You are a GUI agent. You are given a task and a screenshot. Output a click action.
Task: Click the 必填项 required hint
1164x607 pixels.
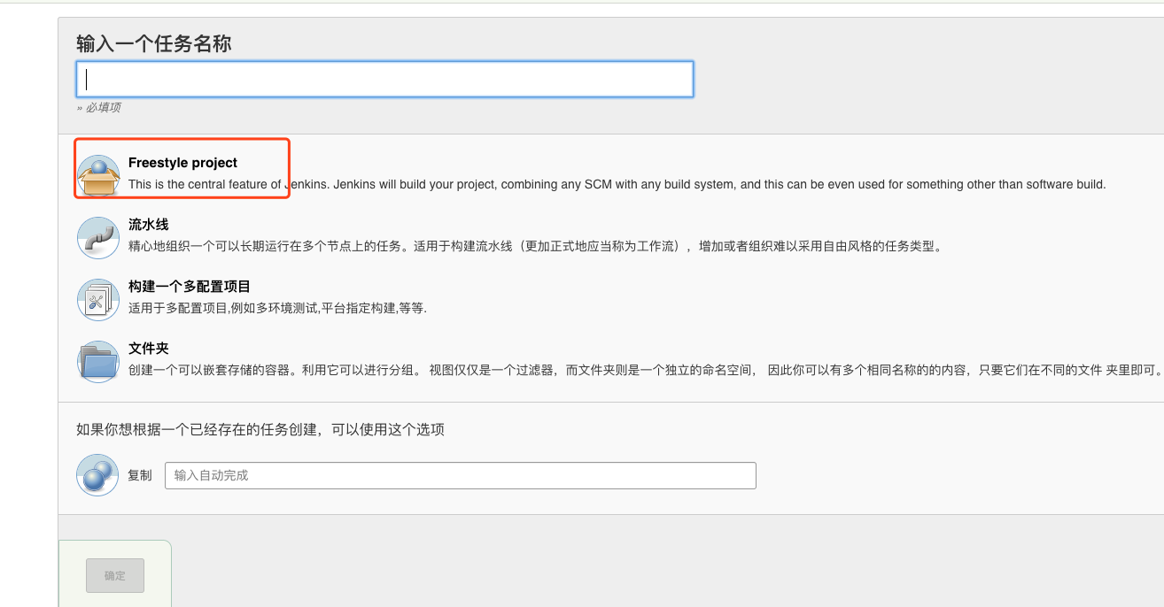click(98, 108)
